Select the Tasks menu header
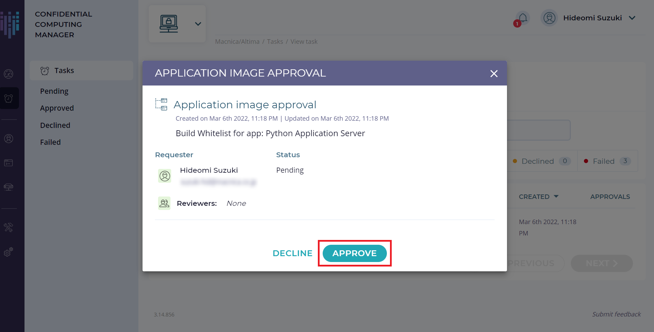The image size is (654, 332). [x=81, y=71]
